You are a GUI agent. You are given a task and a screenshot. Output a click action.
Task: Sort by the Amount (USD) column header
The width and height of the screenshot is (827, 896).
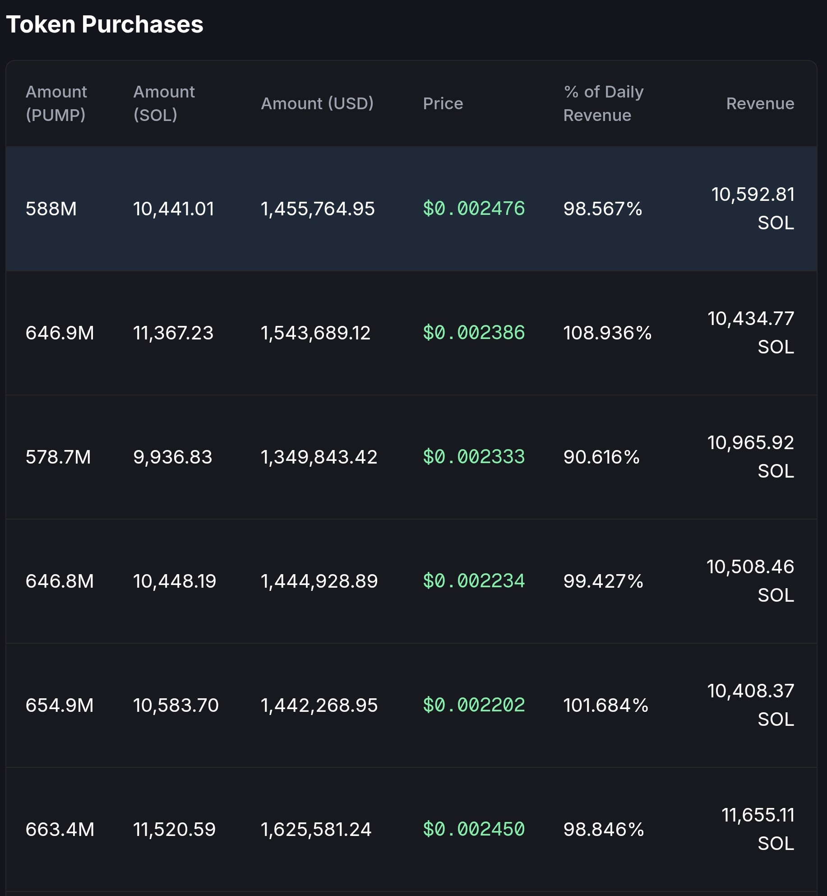317,103
